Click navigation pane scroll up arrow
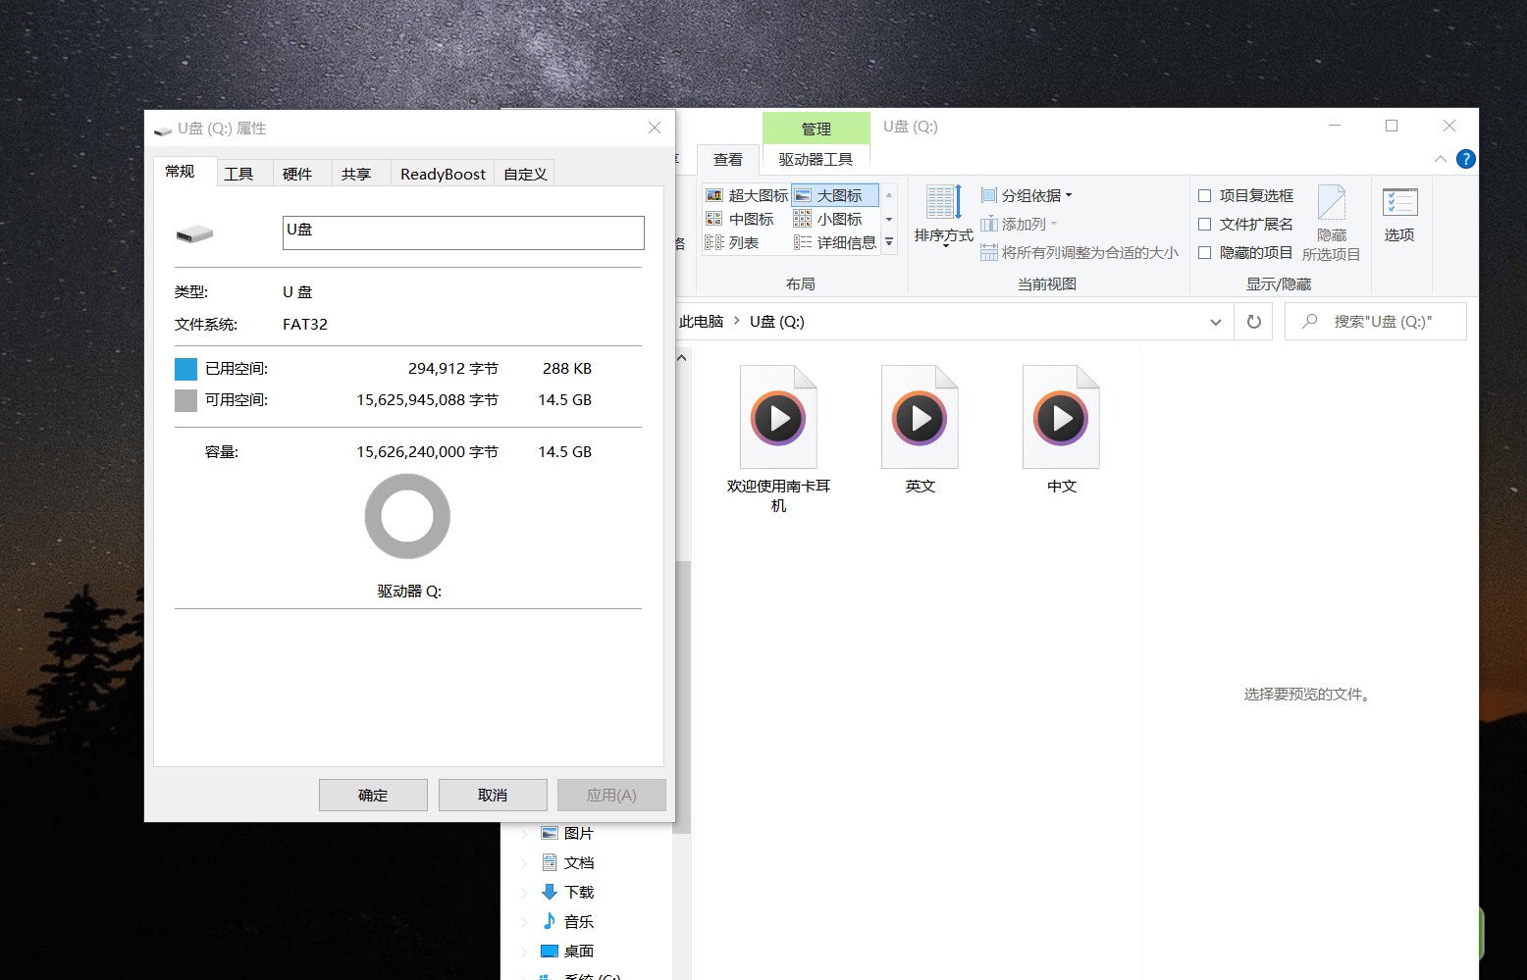Screen dimensions: 1527x980 click(682, 358)
